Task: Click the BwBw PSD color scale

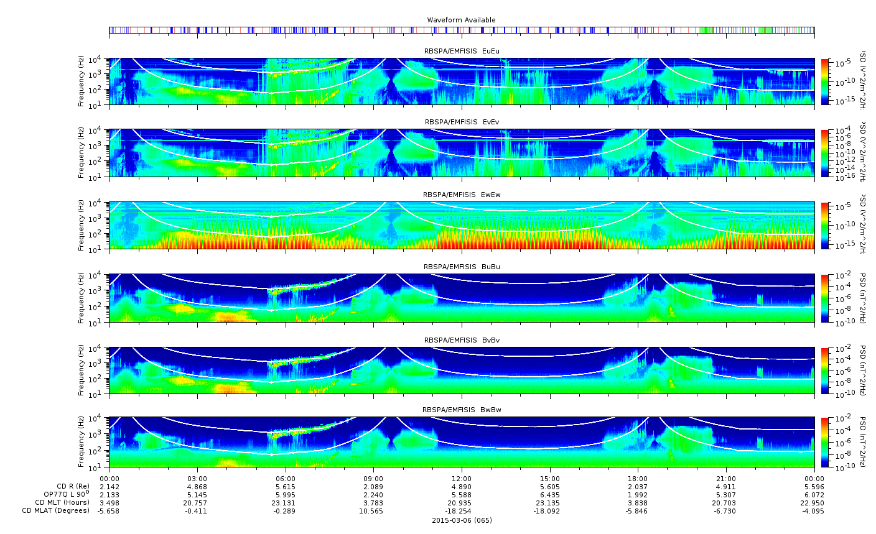Action: 825,443
